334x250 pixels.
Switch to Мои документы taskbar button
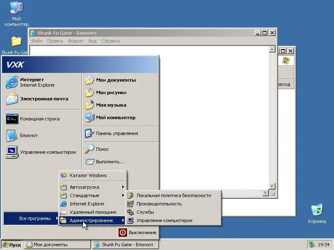57,245
